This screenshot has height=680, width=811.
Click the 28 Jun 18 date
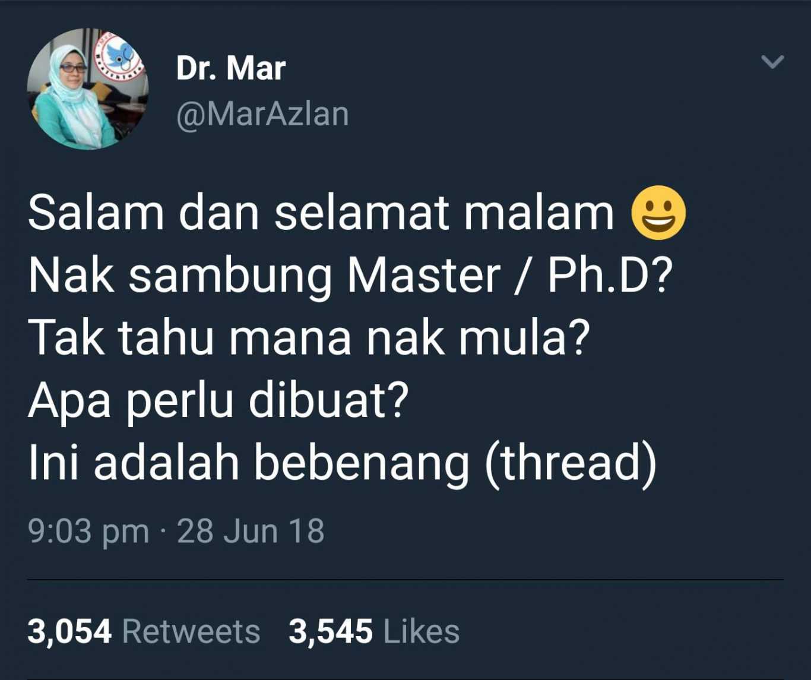click(251, 531)
